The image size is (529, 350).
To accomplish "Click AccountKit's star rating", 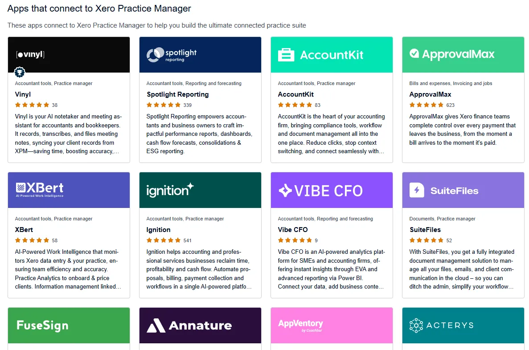I will [x=295, y=105].
